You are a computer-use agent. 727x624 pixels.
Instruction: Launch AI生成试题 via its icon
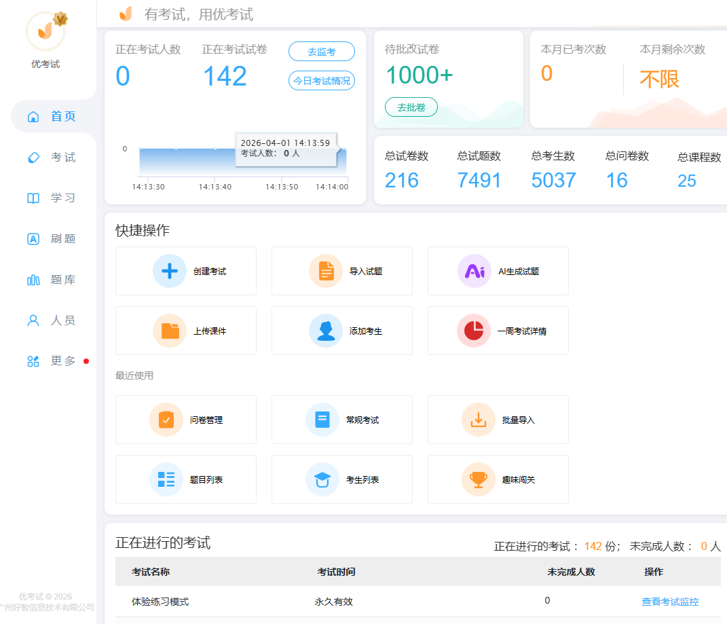coord(474,270)
